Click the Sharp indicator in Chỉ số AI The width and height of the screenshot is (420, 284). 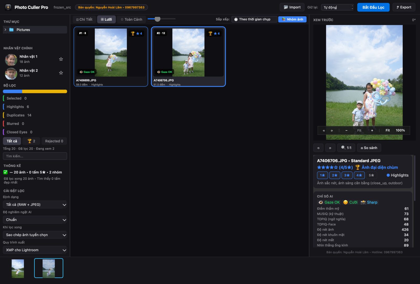(369, 202)
